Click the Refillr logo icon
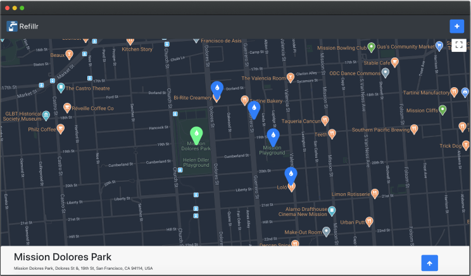471x276 pixels. click(12, 26)
